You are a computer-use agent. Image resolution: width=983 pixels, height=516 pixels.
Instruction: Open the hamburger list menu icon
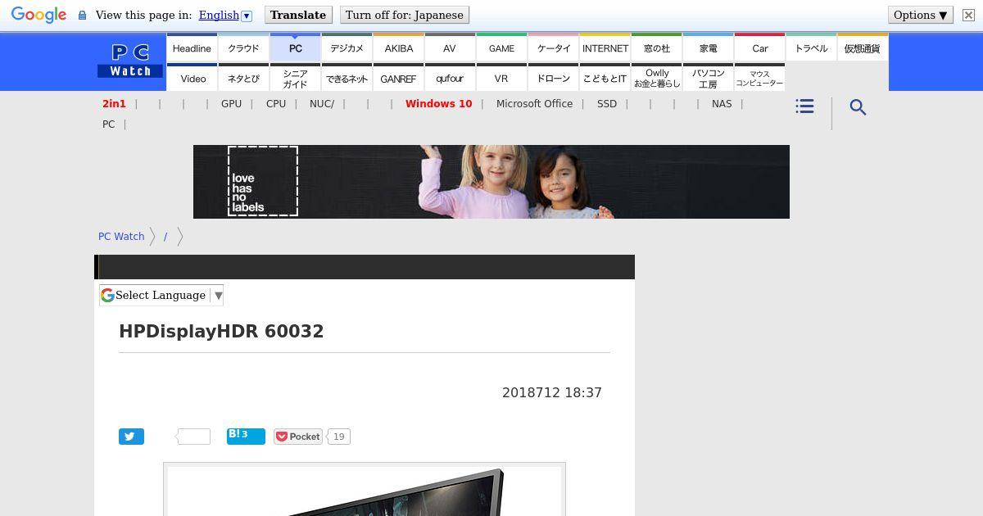(804, 106)
